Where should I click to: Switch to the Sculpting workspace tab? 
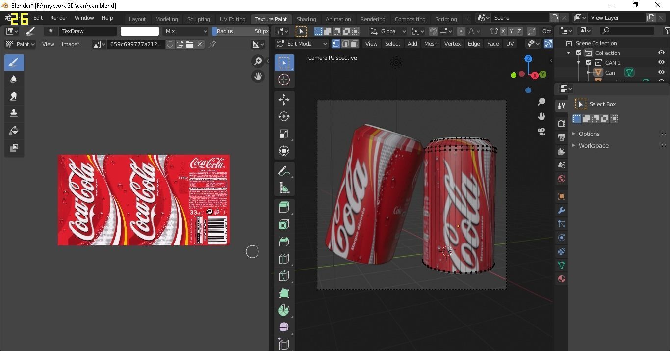pos(199,19)
